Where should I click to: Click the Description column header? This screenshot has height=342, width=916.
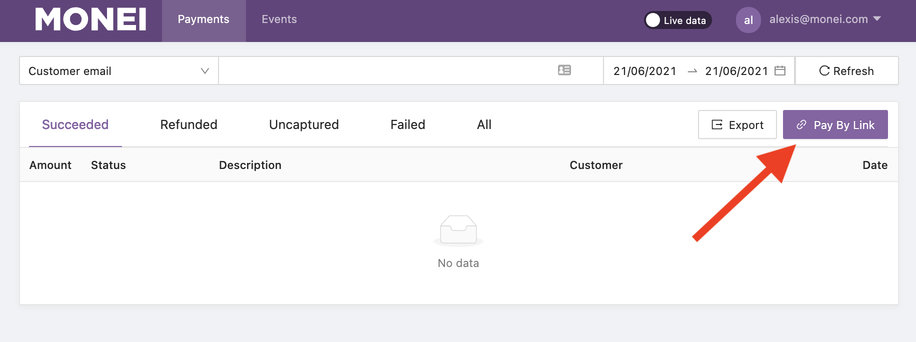(x=250, y=165)
